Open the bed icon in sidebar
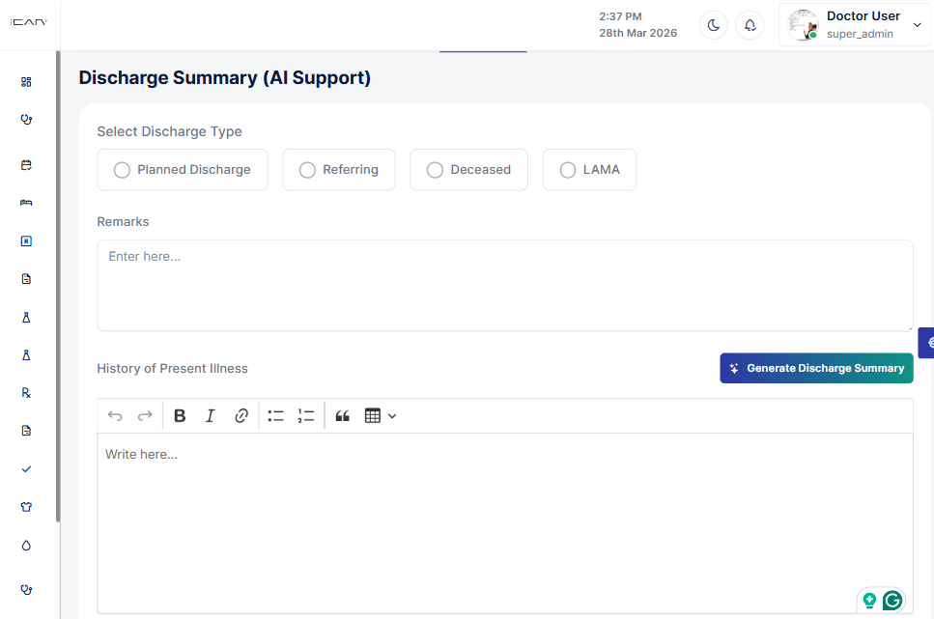This screenshot has height=619, width=934. (26, 203)
